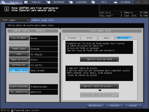Image resolution: width=149 pixels, height=112 pixels.
Task: Click the Sin perfor. value
Action: pos(44,65)
